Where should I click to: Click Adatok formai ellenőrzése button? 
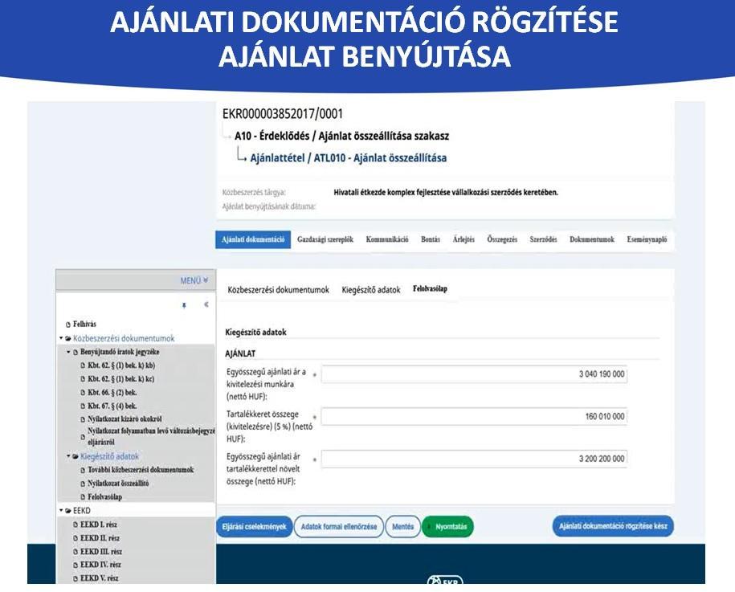(339, 526)
